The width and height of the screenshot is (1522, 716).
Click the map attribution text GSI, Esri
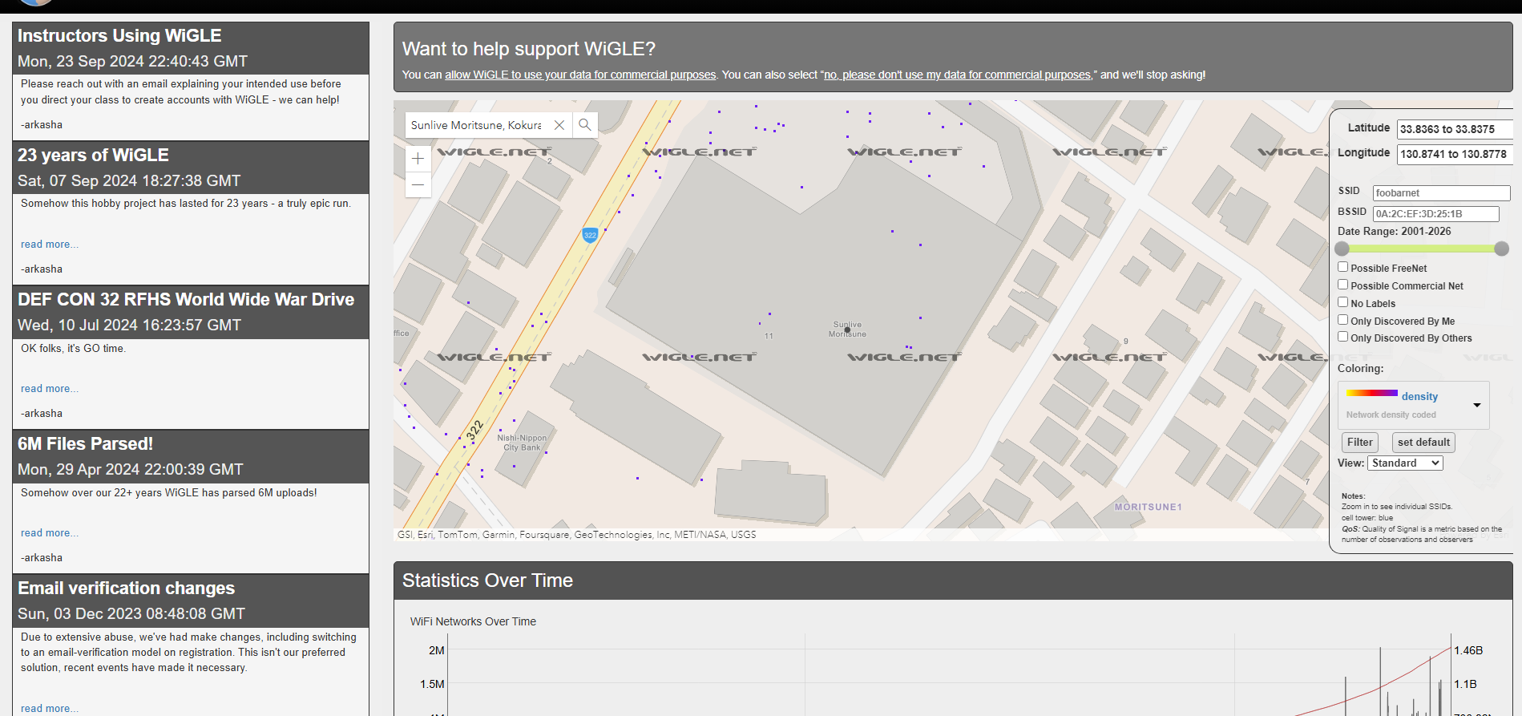pos(576,535)
